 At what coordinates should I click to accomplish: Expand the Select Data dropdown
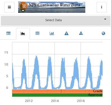click(x=56, y=21)
